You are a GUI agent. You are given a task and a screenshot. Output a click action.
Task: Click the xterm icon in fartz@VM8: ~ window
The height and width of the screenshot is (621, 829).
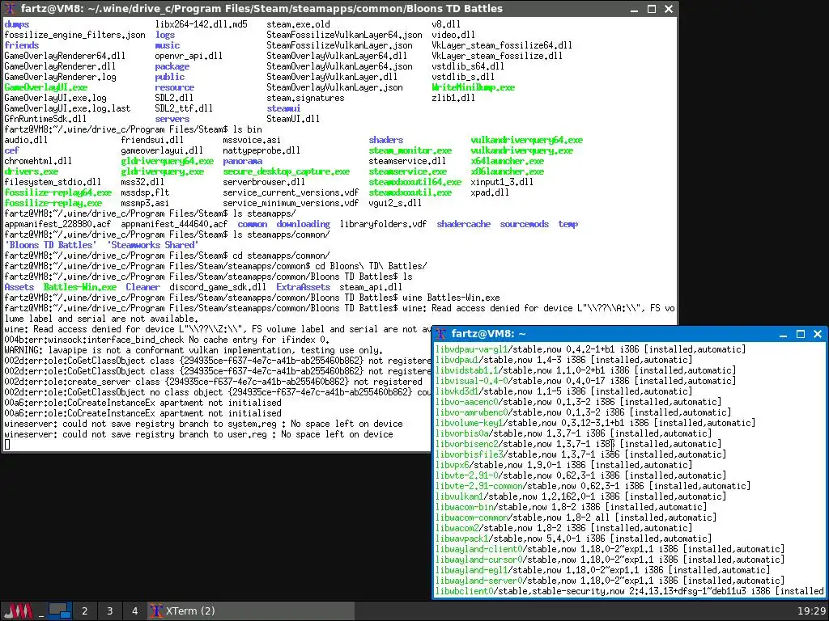[441, 334]
